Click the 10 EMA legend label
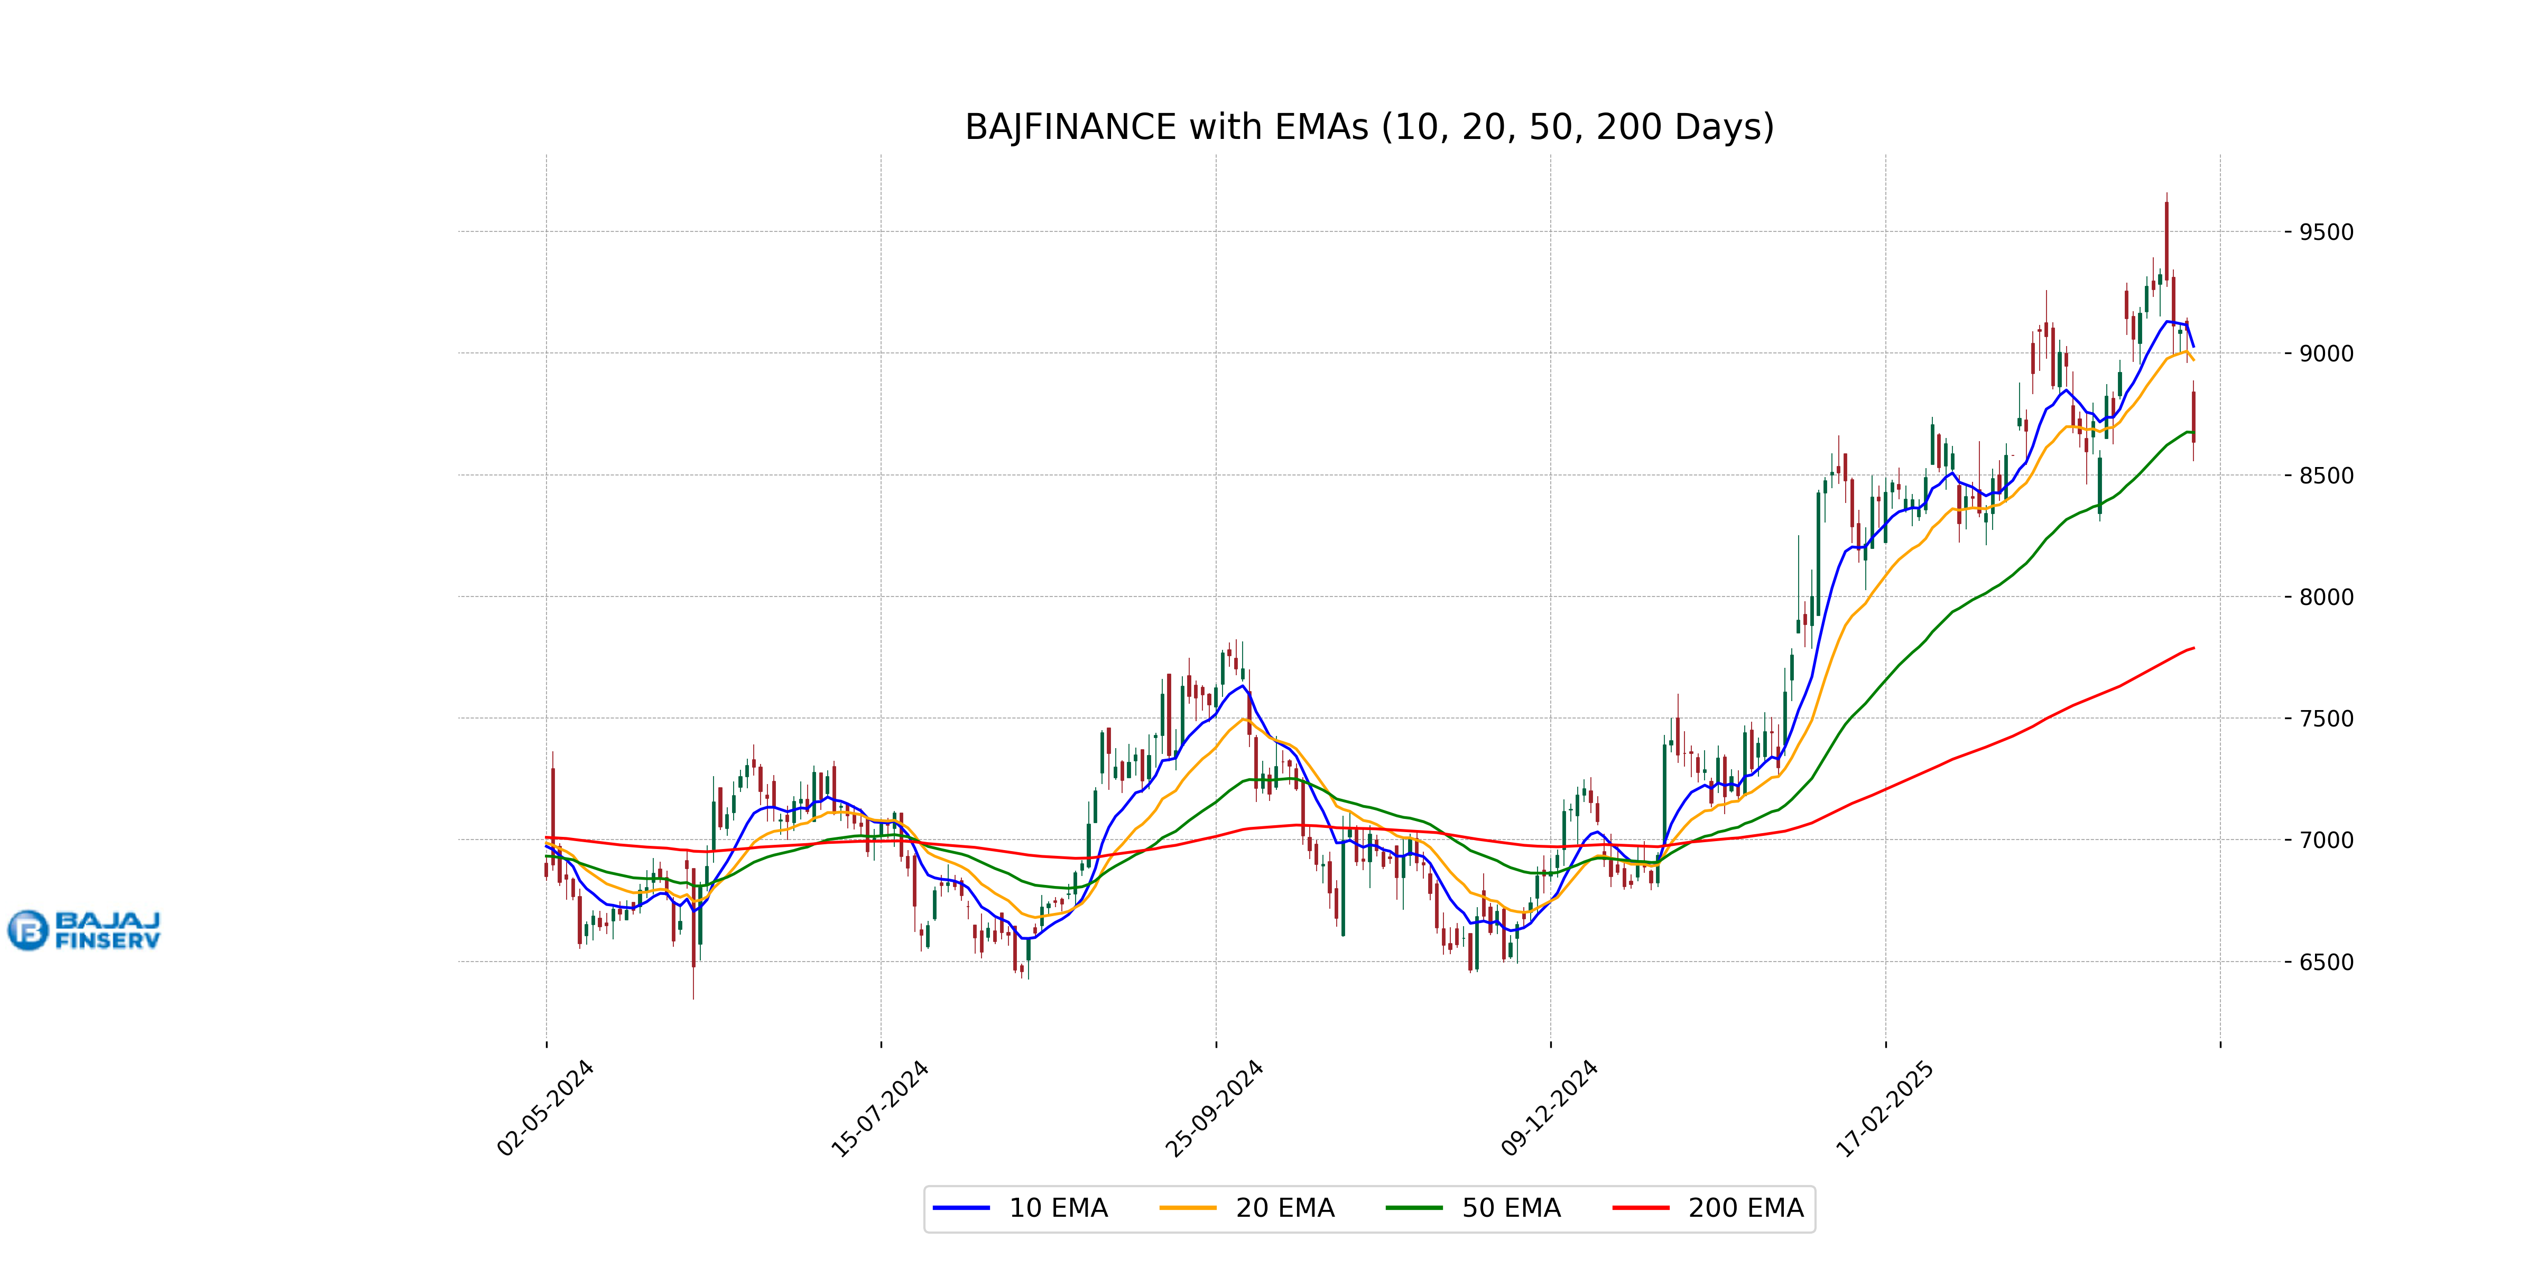 (1058, 1208)
